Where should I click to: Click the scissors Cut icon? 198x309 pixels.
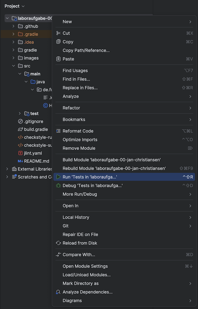(x=58, y=33)
